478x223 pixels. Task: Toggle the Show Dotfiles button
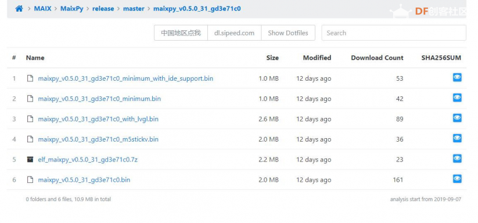pyautogui.click(x=288, y=33)
